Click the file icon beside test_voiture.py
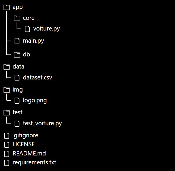Screen dimensions: 175x171 (17, 124)
